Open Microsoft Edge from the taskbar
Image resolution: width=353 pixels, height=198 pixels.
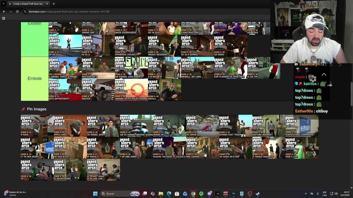[169, 194]
